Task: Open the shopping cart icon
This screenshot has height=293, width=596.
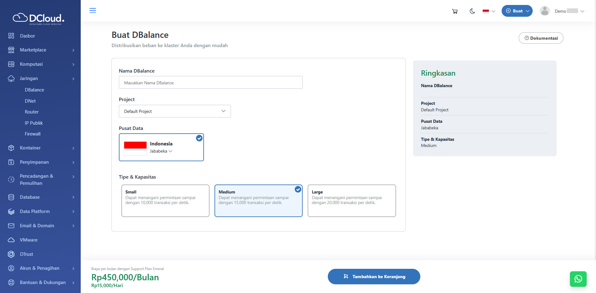Action: click(455, 11)
